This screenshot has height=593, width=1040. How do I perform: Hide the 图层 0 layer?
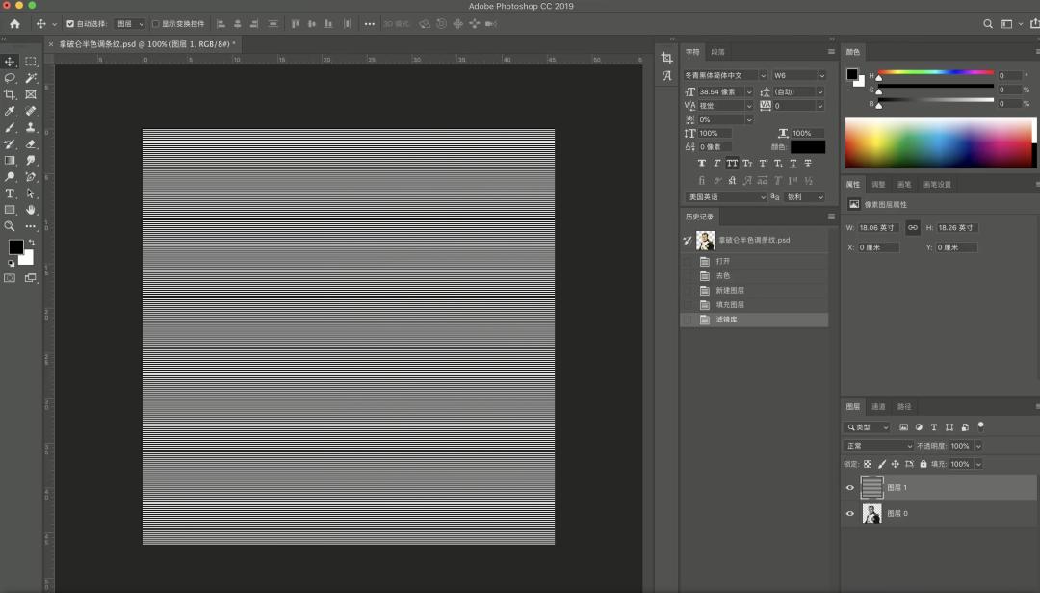pos(848,513)
